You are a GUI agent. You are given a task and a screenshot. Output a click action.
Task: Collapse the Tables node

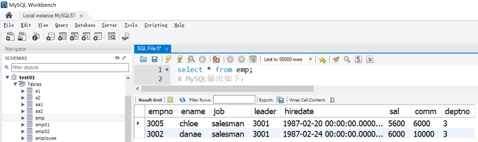(x=15, y=84)
